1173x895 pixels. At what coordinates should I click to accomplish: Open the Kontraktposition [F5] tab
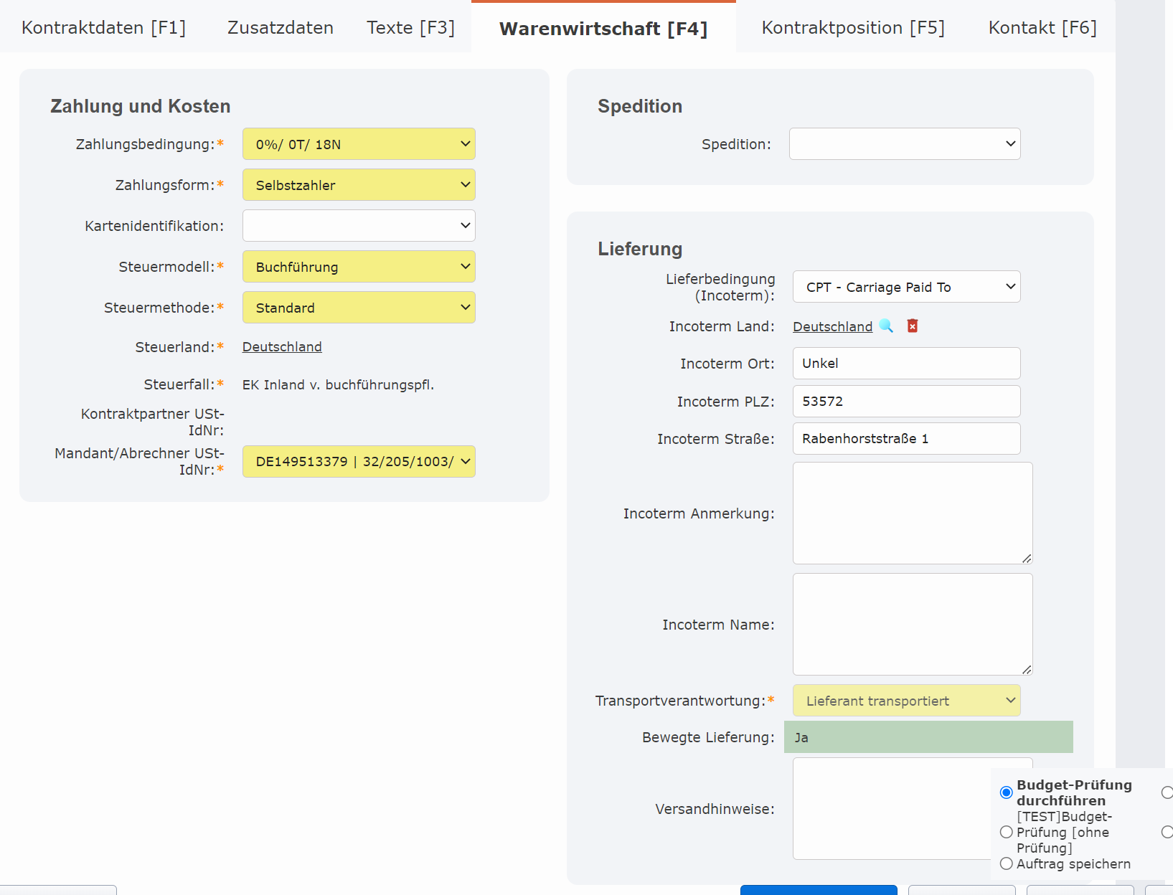(x=853, y=28)
